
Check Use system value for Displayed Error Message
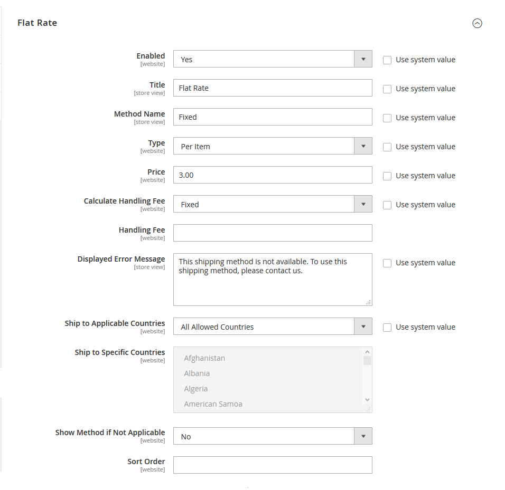[387, 263]
